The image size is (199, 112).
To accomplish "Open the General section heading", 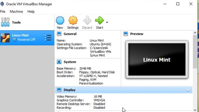I will coord(70,34).
